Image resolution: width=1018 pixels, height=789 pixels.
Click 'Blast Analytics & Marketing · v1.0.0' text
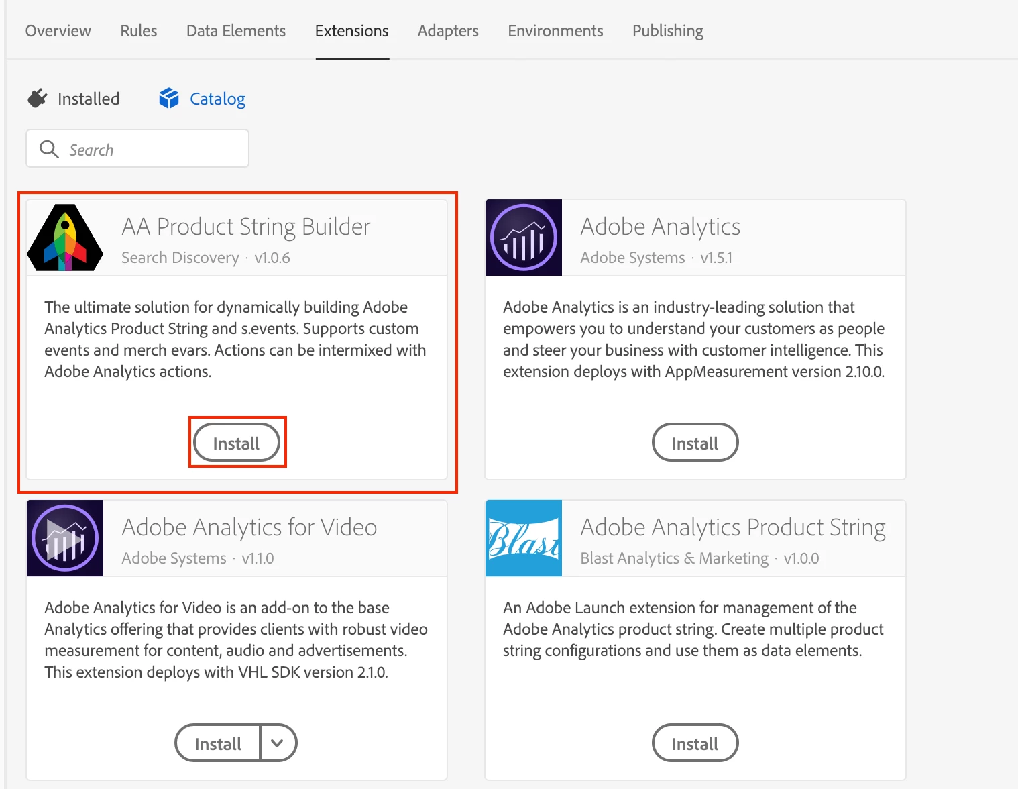[699, 558]
